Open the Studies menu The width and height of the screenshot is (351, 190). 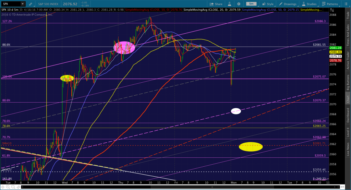[x=309, y=4]
